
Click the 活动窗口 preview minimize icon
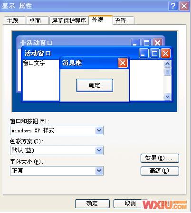tap(143, 53)
